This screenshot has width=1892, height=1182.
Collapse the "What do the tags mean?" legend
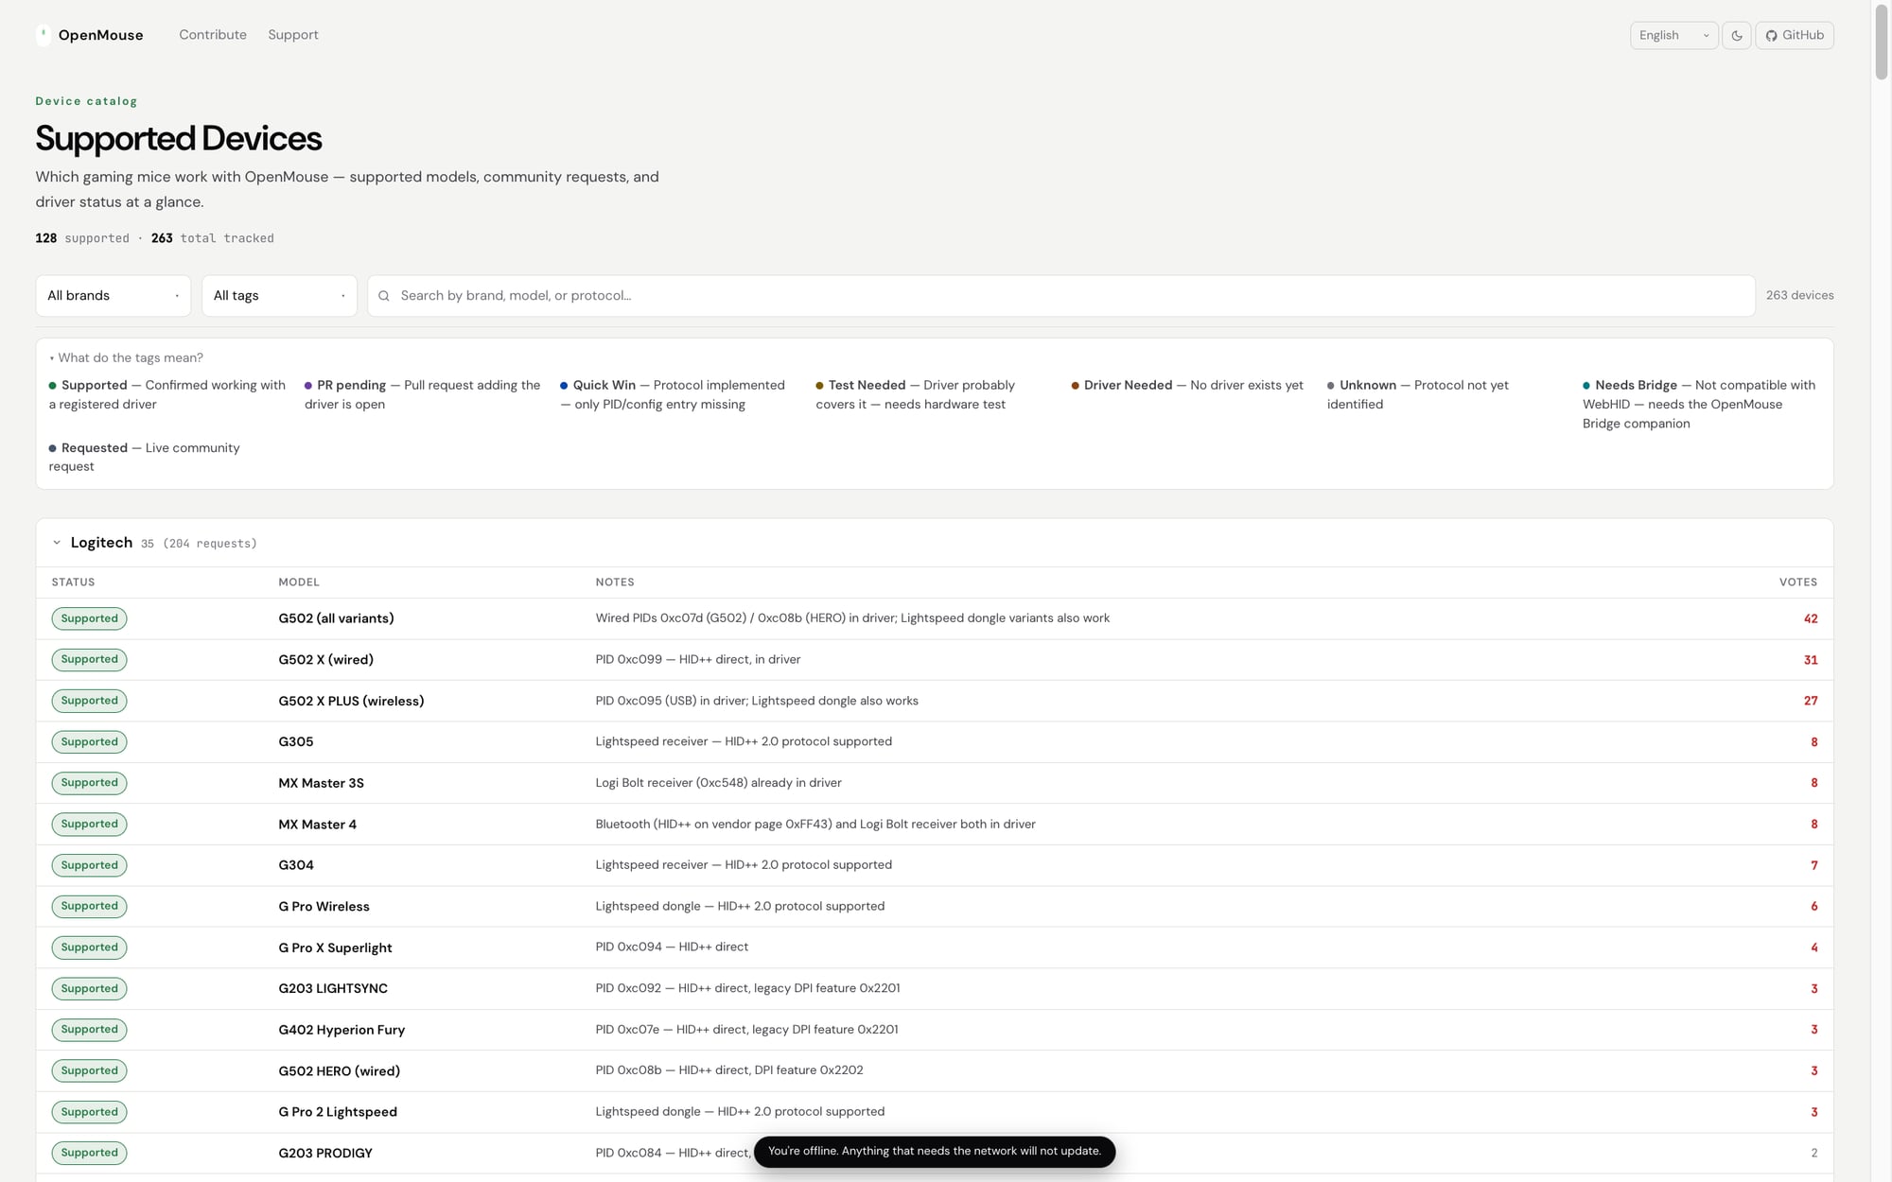click(126, 357)
